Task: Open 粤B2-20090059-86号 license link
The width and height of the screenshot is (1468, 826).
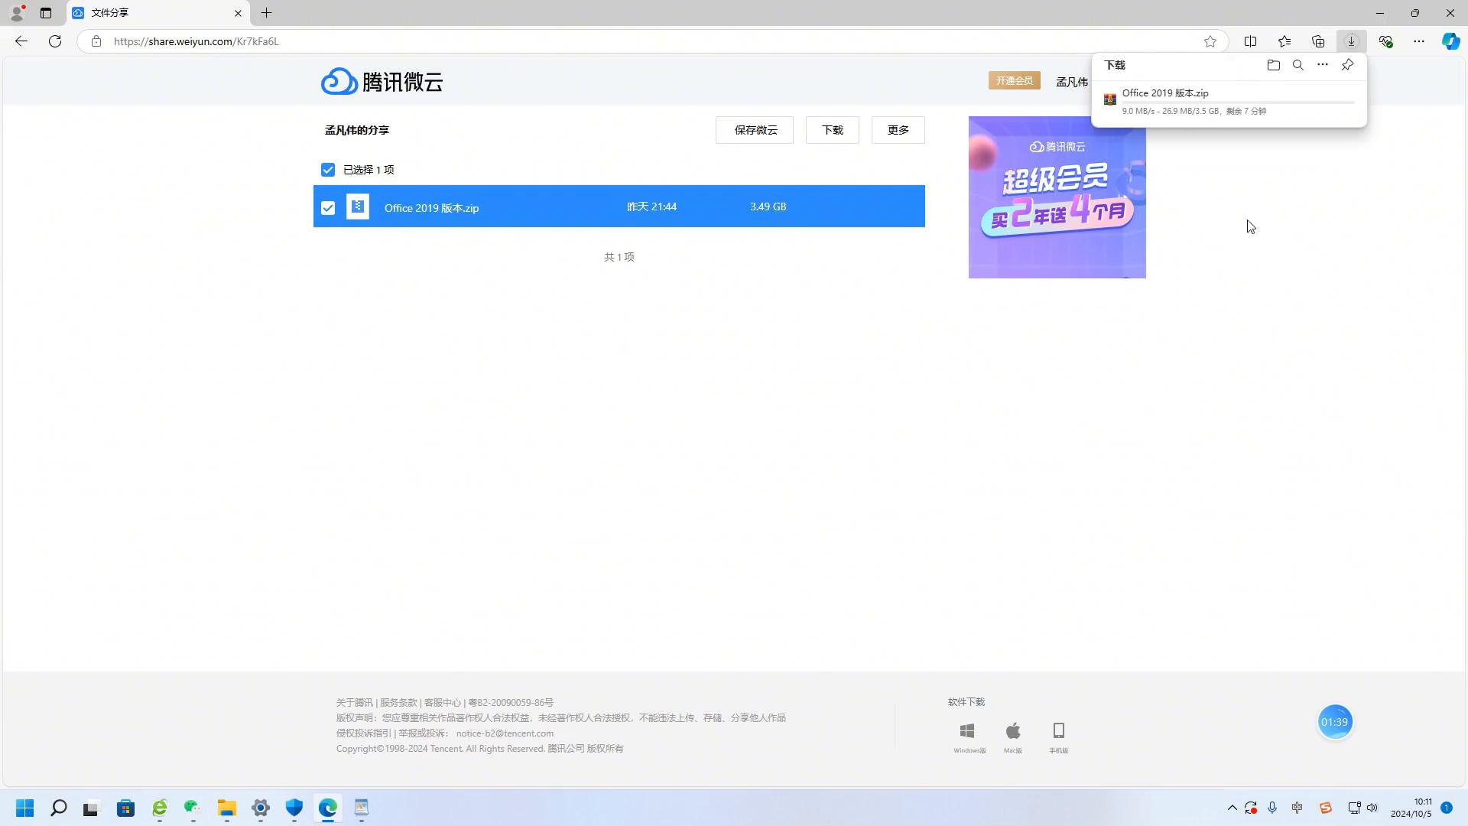Action: (x=511, y=702)
